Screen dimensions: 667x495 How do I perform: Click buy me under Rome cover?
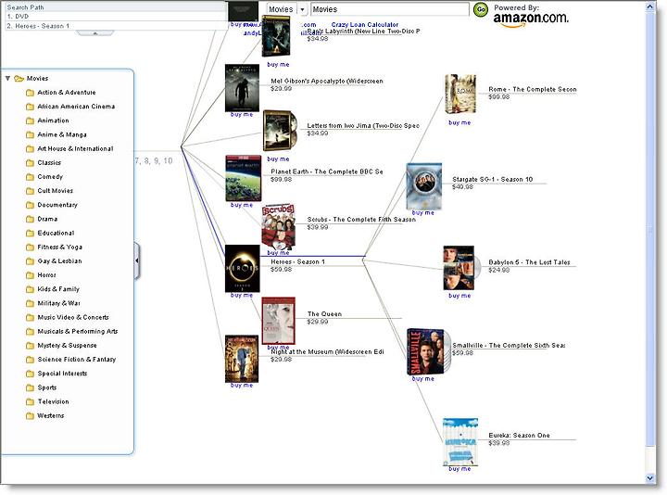click(459, 122)
